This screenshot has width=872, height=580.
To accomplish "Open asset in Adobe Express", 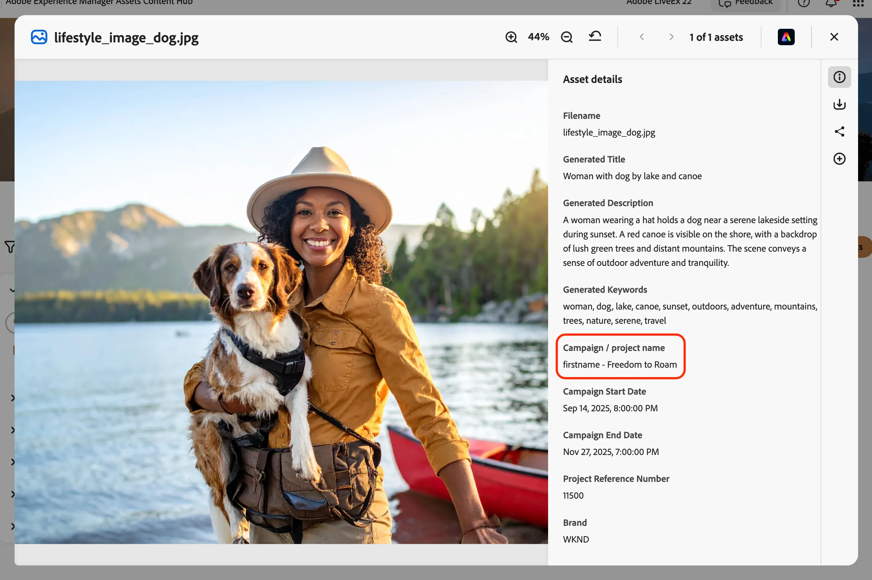I will [x=786, y=37].
